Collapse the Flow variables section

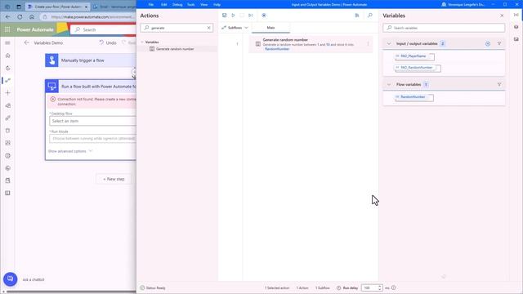389,85
